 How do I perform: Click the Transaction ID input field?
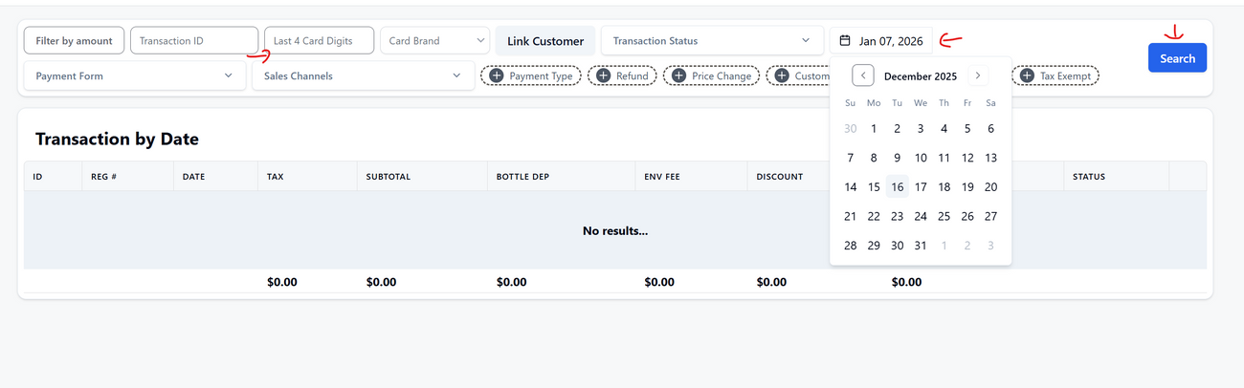(x=193, y=41)
